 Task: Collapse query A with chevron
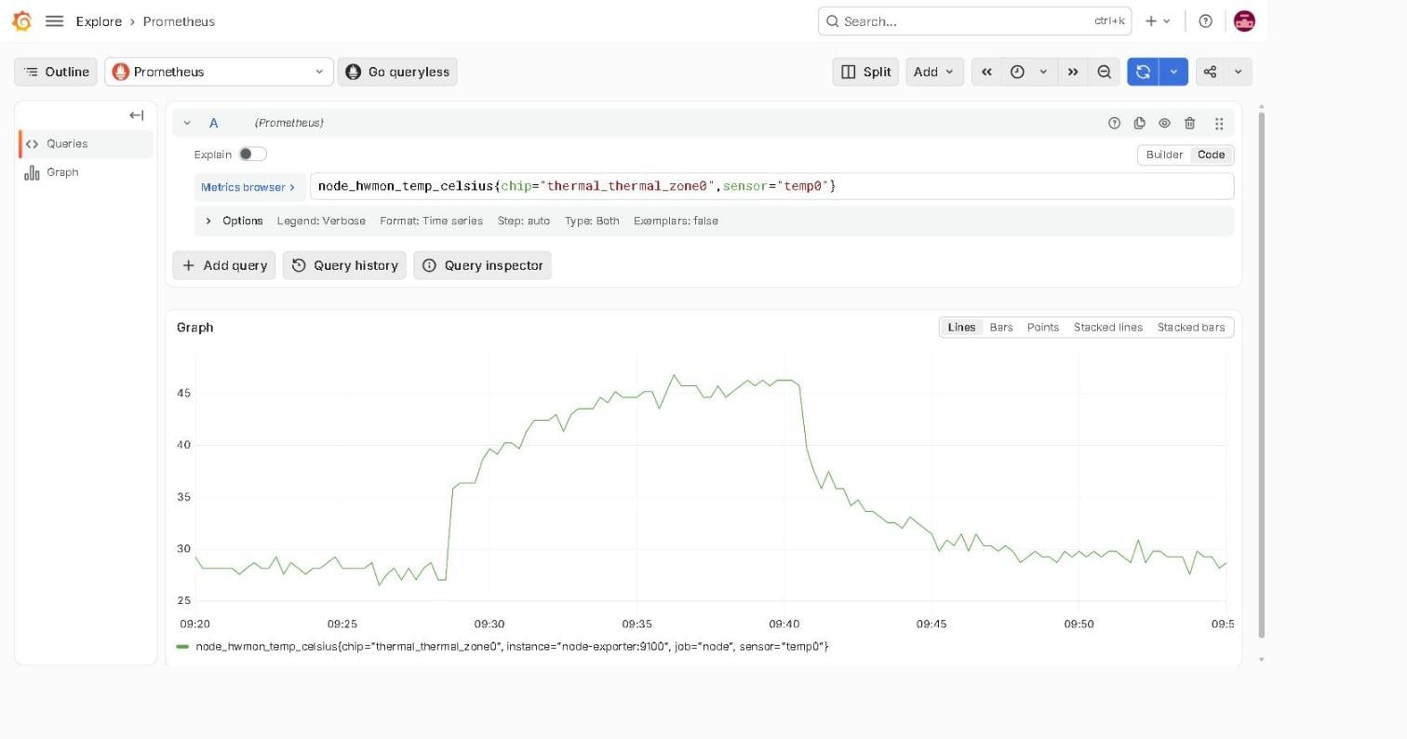pyautogui.click(x=187, y=123)
